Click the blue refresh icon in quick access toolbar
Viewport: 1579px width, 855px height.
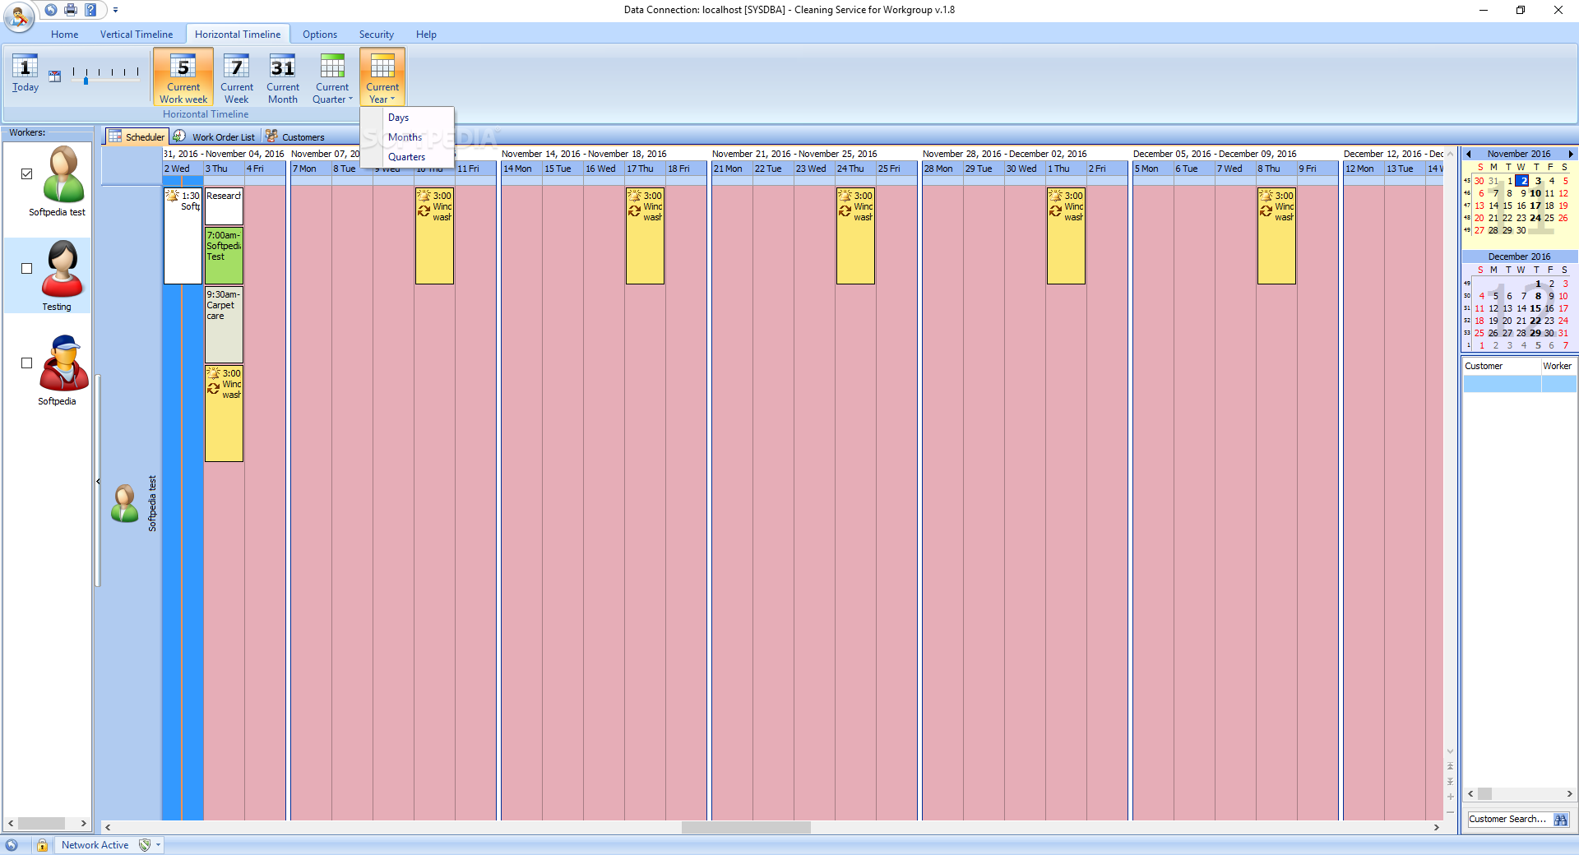click(x=51, y=10)
